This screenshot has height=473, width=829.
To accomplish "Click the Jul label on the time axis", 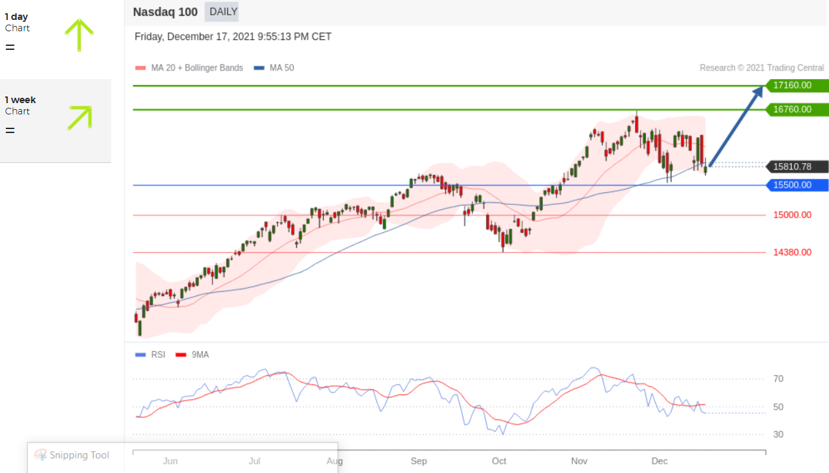I will [x=254, y=461].
